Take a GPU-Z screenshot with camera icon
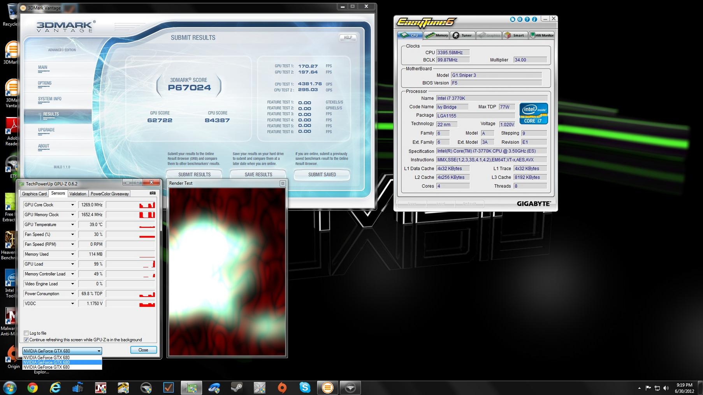Viewport: 703px width, 395px height. click(x=153, y=193)
